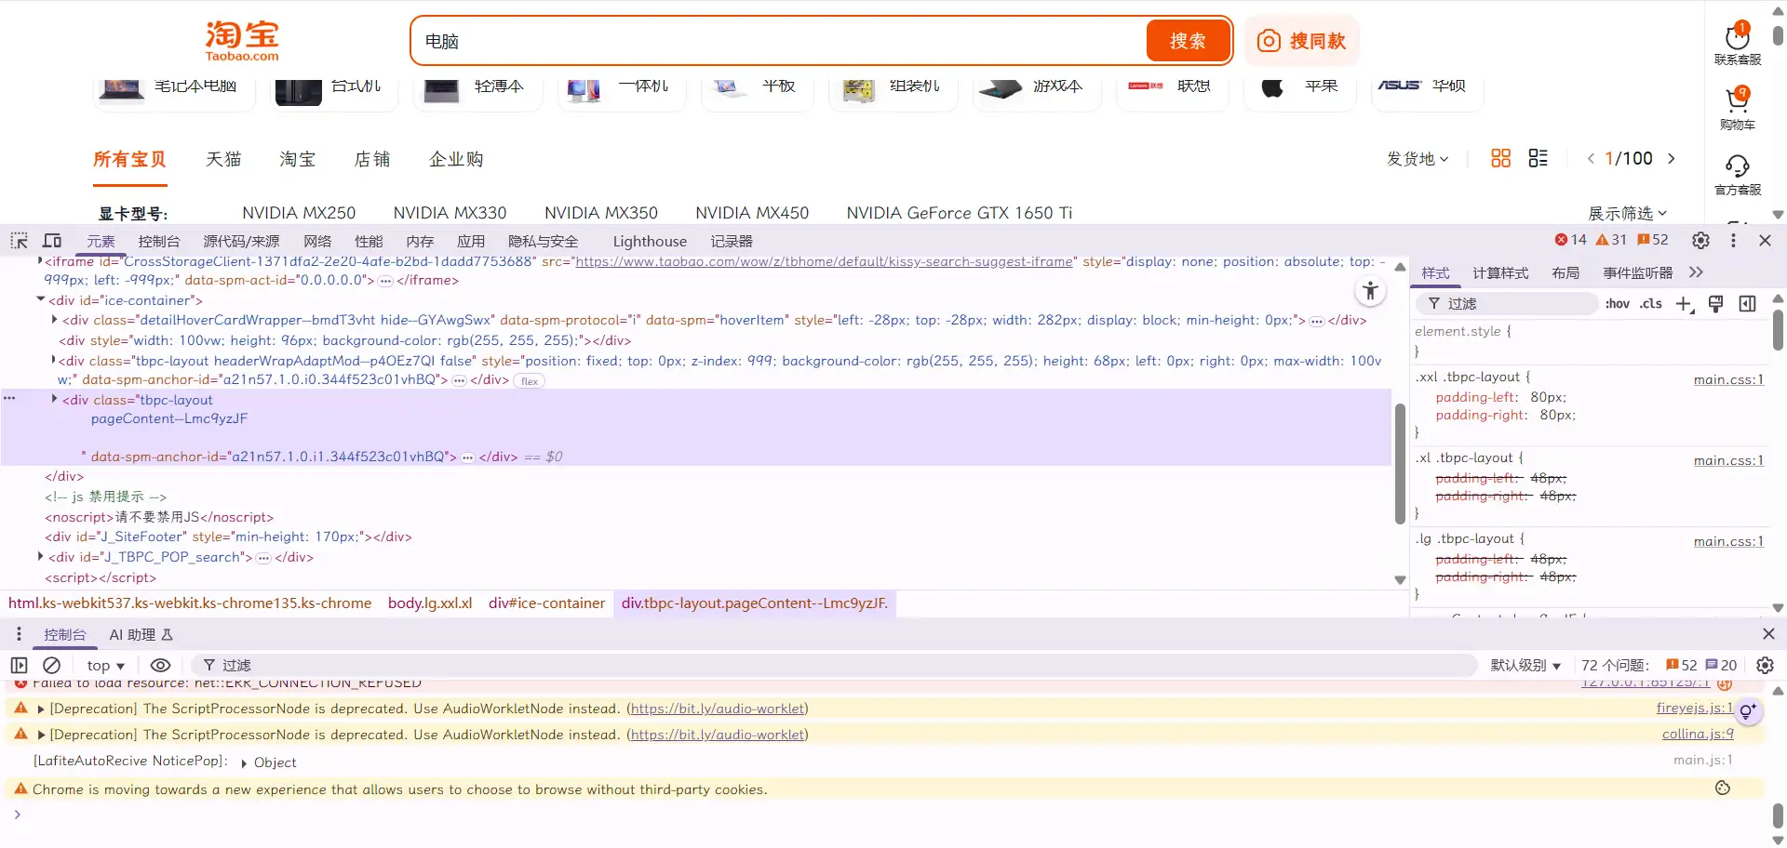
Task: Close the console drawer
Action: pos(1768,634)
